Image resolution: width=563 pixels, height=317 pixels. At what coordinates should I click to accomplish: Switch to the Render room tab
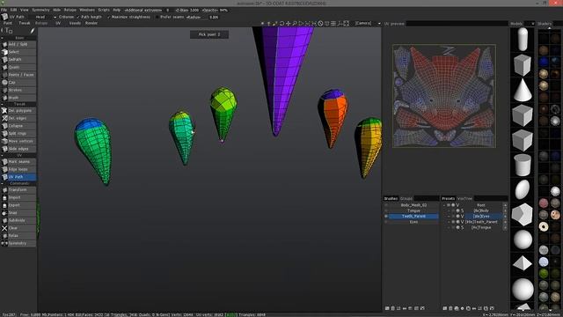coord(91,23)
